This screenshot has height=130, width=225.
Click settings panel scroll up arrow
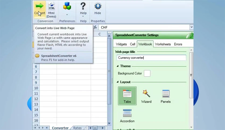tap(191, 50)
